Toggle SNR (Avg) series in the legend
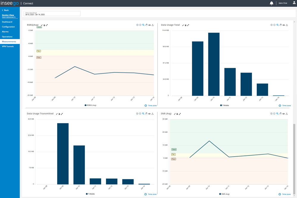Viewport: 297px width, 198px height. [224, 194]
